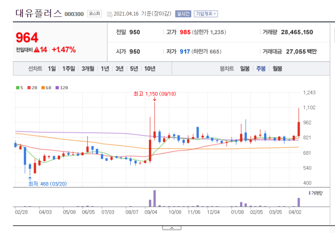Select the 1일 line chart tab

pos(52,69)
